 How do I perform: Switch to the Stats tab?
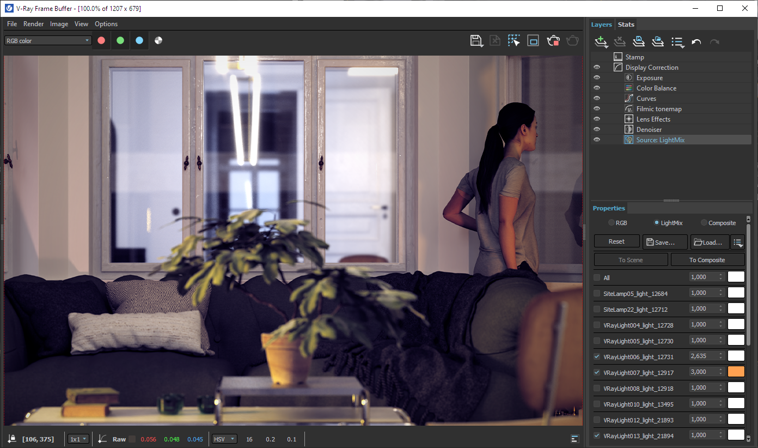tap(626, 25)
